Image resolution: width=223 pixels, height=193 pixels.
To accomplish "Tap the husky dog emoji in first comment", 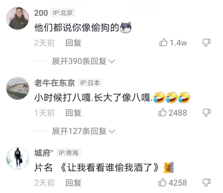I will pyautogui.click(x=126, y=27).
